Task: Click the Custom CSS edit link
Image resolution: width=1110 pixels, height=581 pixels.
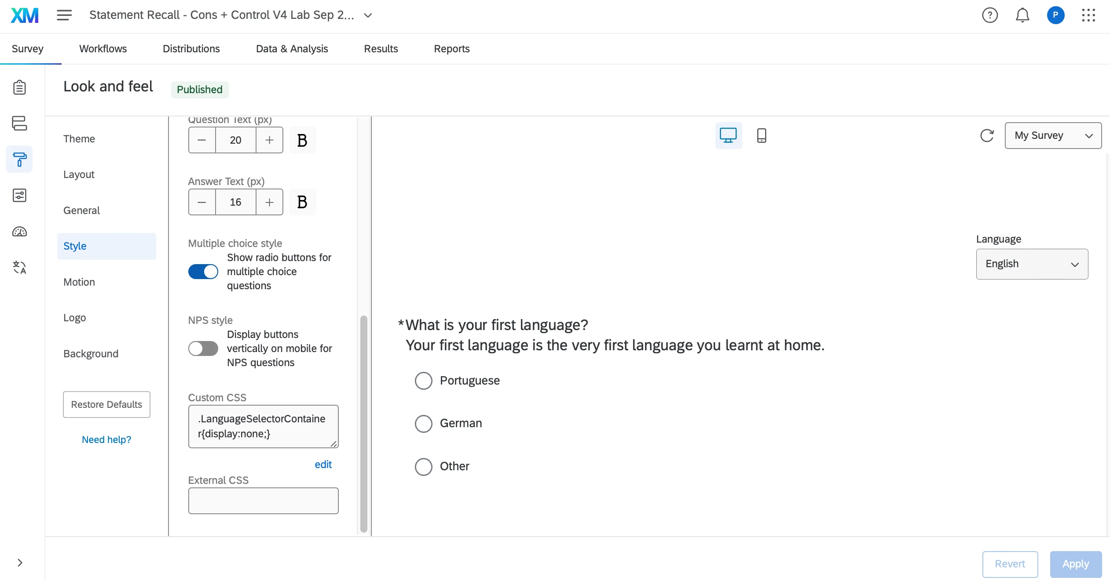Action: [323, 465]
